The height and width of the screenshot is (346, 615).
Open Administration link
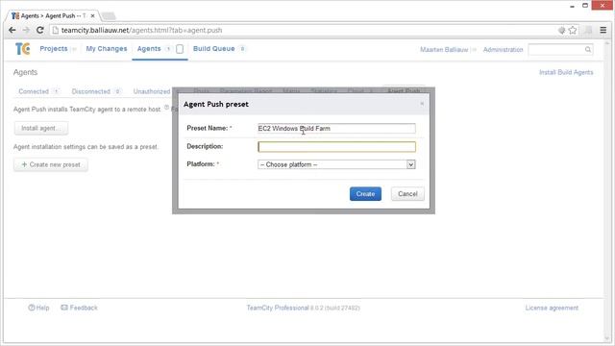pos(503,49)
